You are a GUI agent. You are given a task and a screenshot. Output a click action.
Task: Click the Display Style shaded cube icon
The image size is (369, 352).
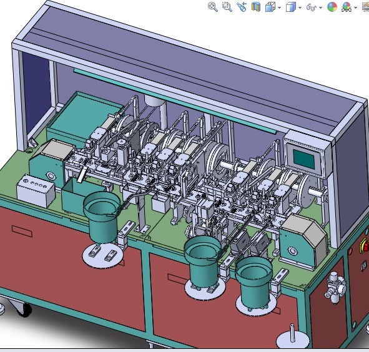(290, 7)
